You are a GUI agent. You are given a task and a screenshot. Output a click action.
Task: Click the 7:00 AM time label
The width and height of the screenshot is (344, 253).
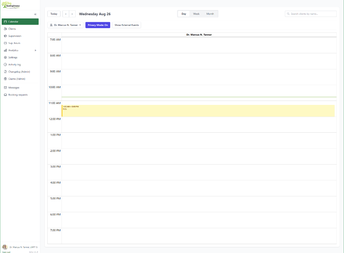click(x=55, y=40)
